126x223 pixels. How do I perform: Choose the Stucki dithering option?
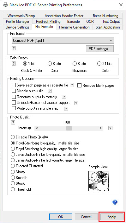coord(13,183)
